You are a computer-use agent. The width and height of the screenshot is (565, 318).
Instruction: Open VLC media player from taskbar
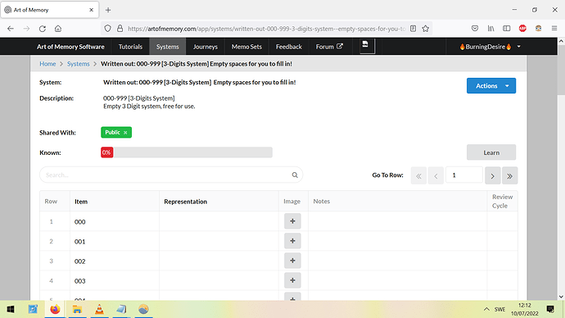pyautogui.click(x=99, y=309)
